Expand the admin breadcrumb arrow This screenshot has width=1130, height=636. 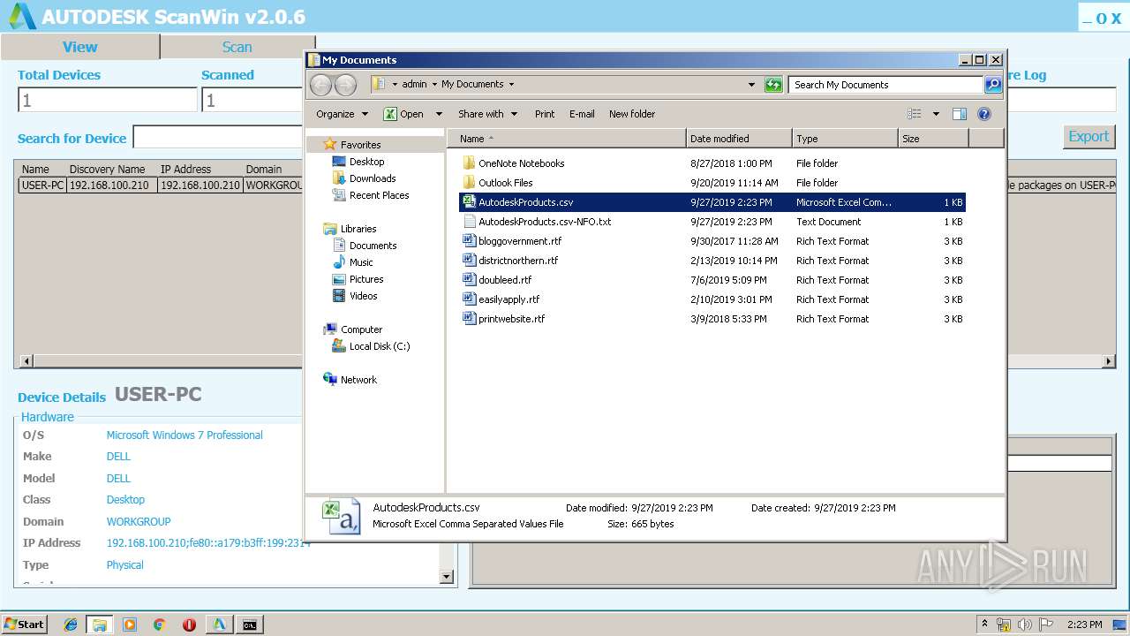tap(435, 85)
